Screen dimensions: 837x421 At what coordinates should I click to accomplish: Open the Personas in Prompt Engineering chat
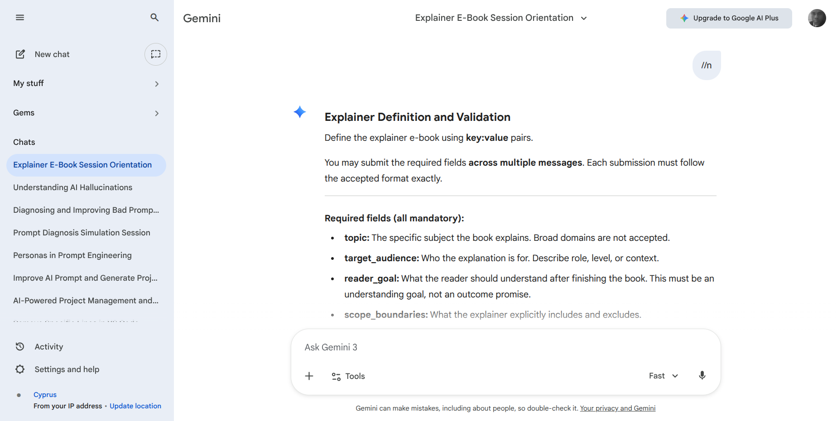coord(72,255)
